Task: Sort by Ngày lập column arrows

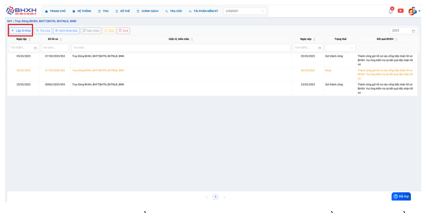Action: click(30, 39)
